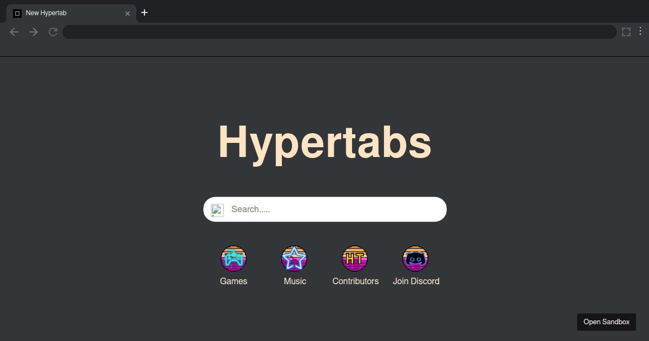Select the Music star icon
This screenshot has height=341, width=649.
pyautogui.click(x=295, y=258)
